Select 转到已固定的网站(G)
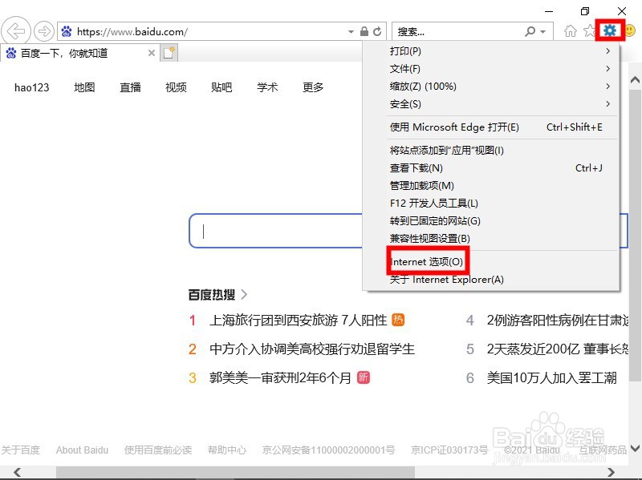This screenshot has height=480, width=642. click(x=491, y=221)
